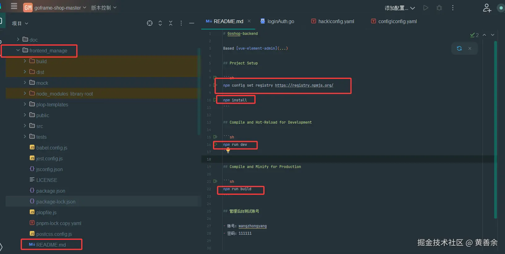Expand the node_modules library root folder

pos(25,93)
